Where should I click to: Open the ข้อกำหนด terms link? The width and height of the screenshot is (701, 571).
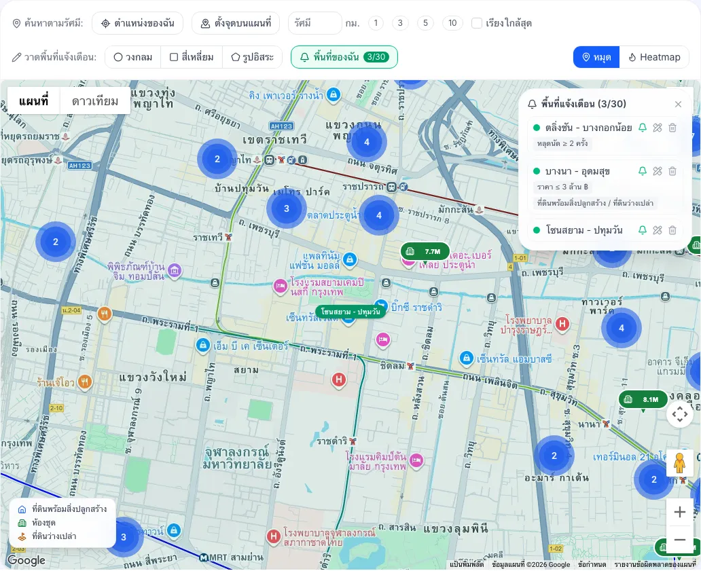click(x=592, y=565)
